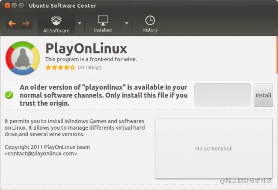Image resolution: width=278 pixels, height=190 pixels.
Task: Click the Install button
Action: (x=263, y=95)
